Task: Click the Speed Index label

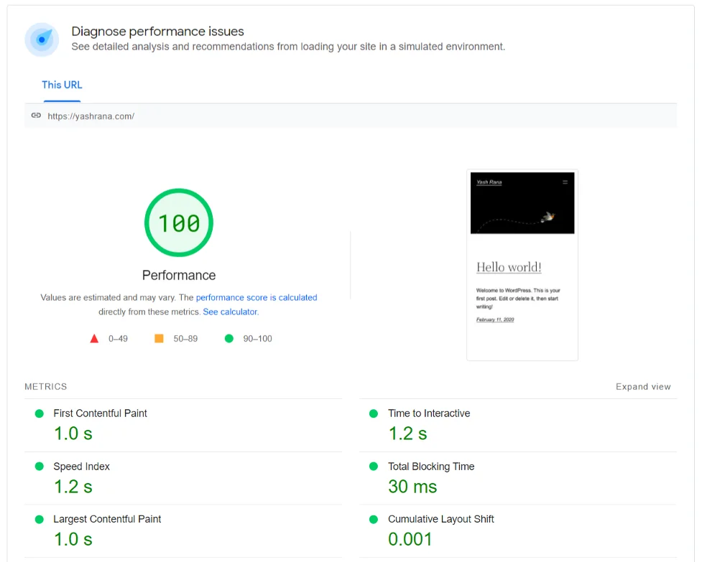Action: point(81,467)
